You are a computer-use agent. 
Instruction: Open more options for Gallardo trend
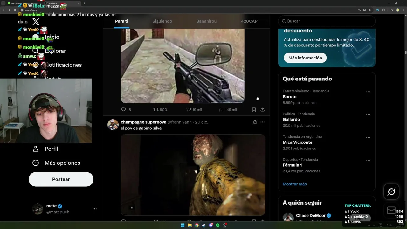pos(368,114)
